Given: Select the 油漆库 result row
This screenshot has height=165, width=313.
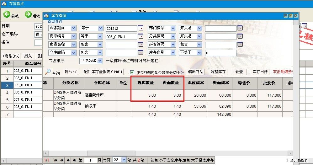Looking at the screenshot, I should [x=168, y=106].
